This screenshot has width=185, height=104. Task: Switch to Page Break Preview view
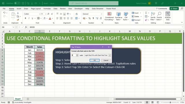(x=158, y=102)
